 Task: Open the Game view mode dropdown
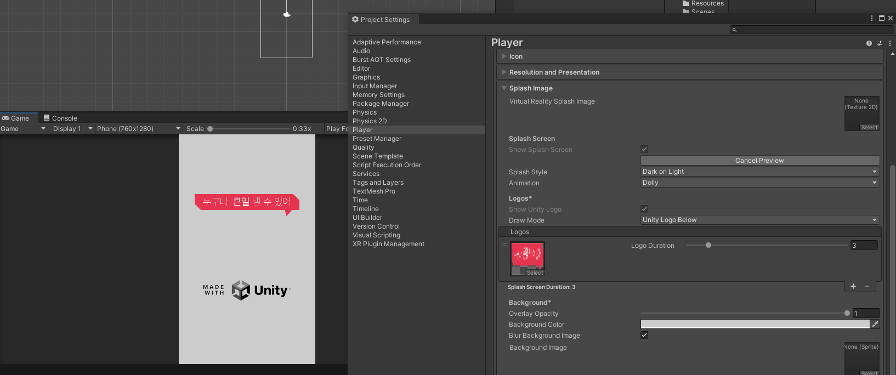[x=24, y=129]
